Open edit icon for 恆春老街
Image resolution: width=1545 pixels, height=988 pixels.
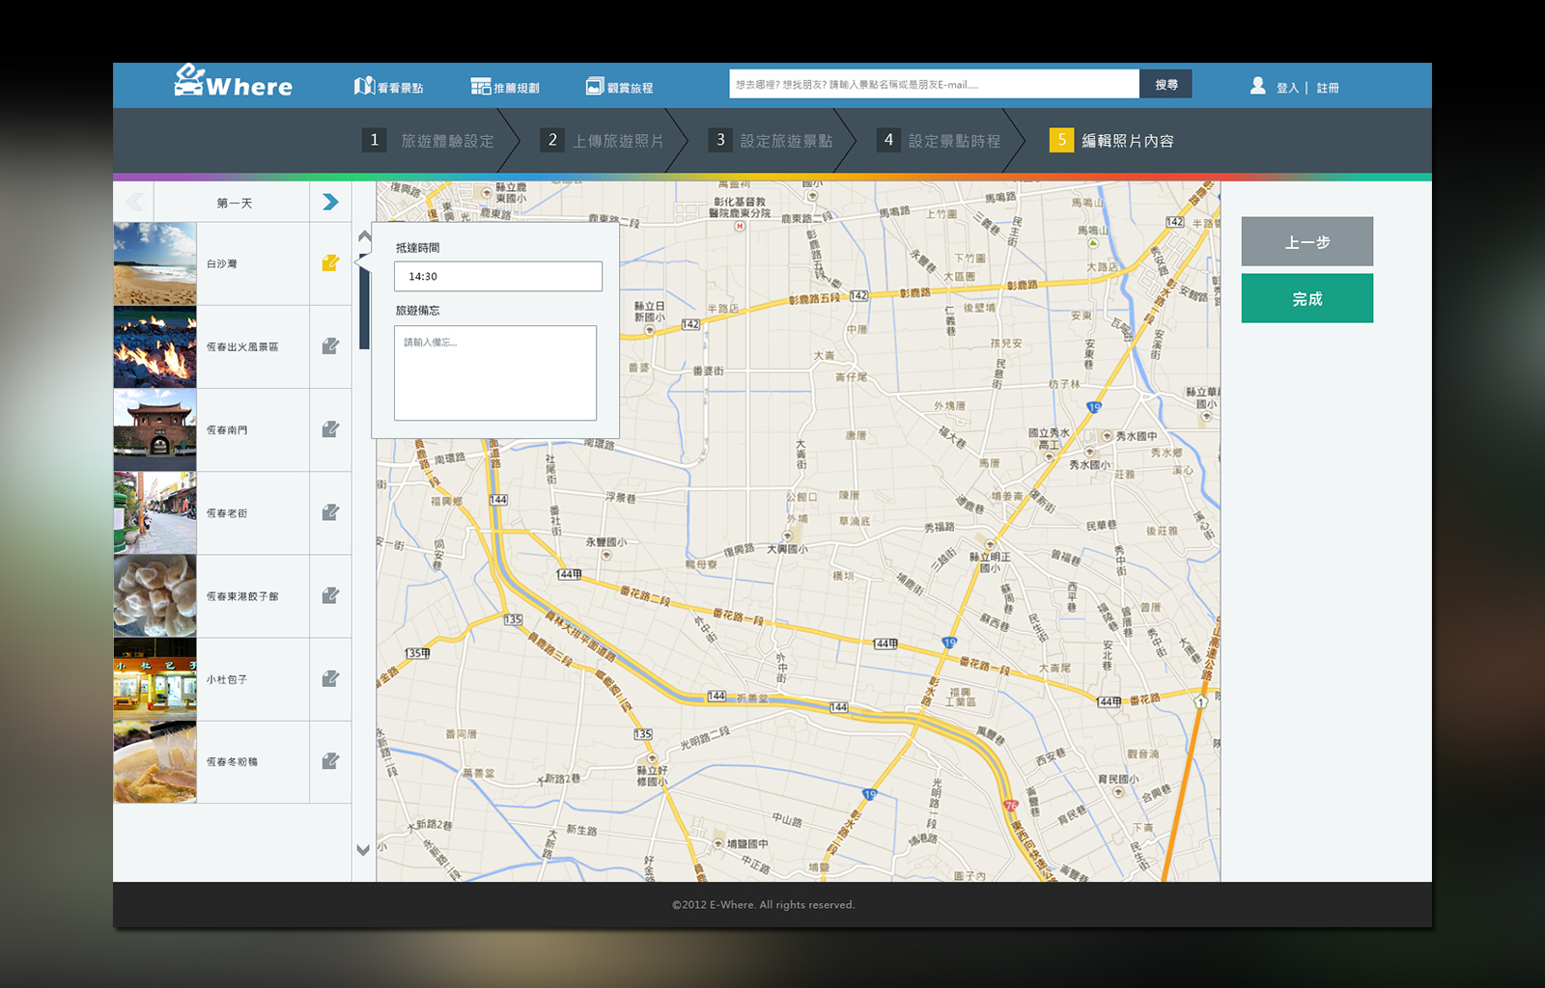point(330,512)
